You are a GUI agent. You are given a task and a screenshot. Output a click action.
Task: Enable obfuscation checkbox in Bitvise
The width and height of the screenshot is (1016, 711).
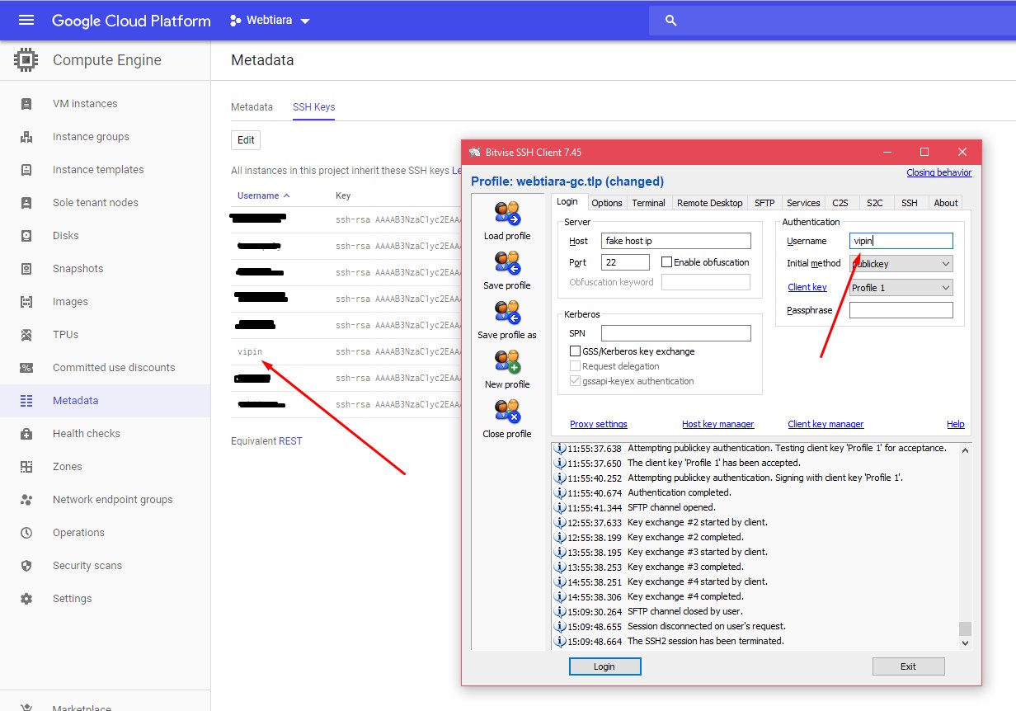[x=666, y=262]
